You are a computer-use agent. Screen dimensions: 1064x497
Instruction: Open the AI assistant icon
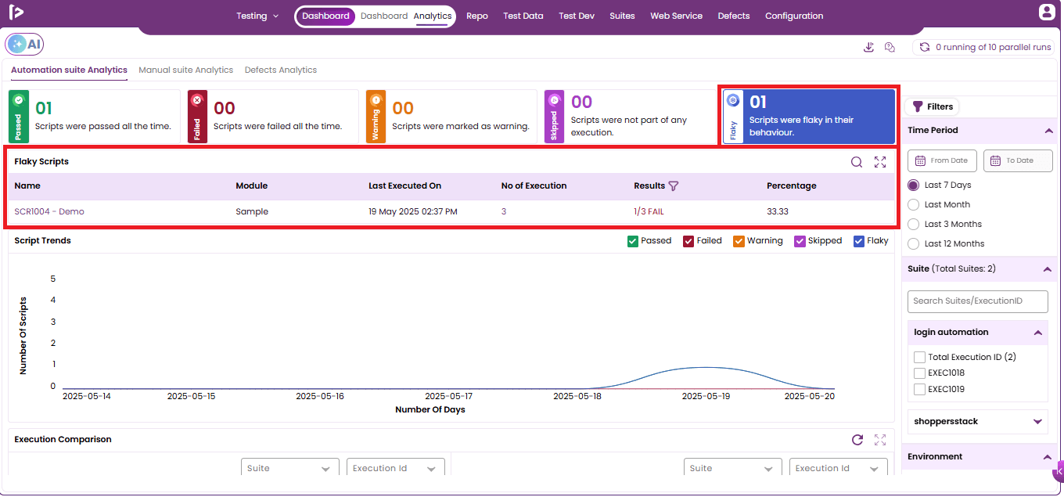25,45
